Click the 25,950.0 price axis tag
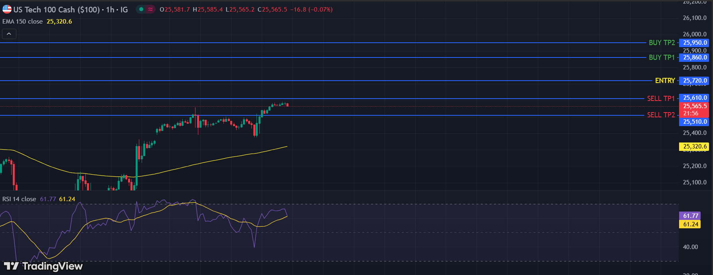Screen dimensions: 713x275 click(x=695, y=43)
